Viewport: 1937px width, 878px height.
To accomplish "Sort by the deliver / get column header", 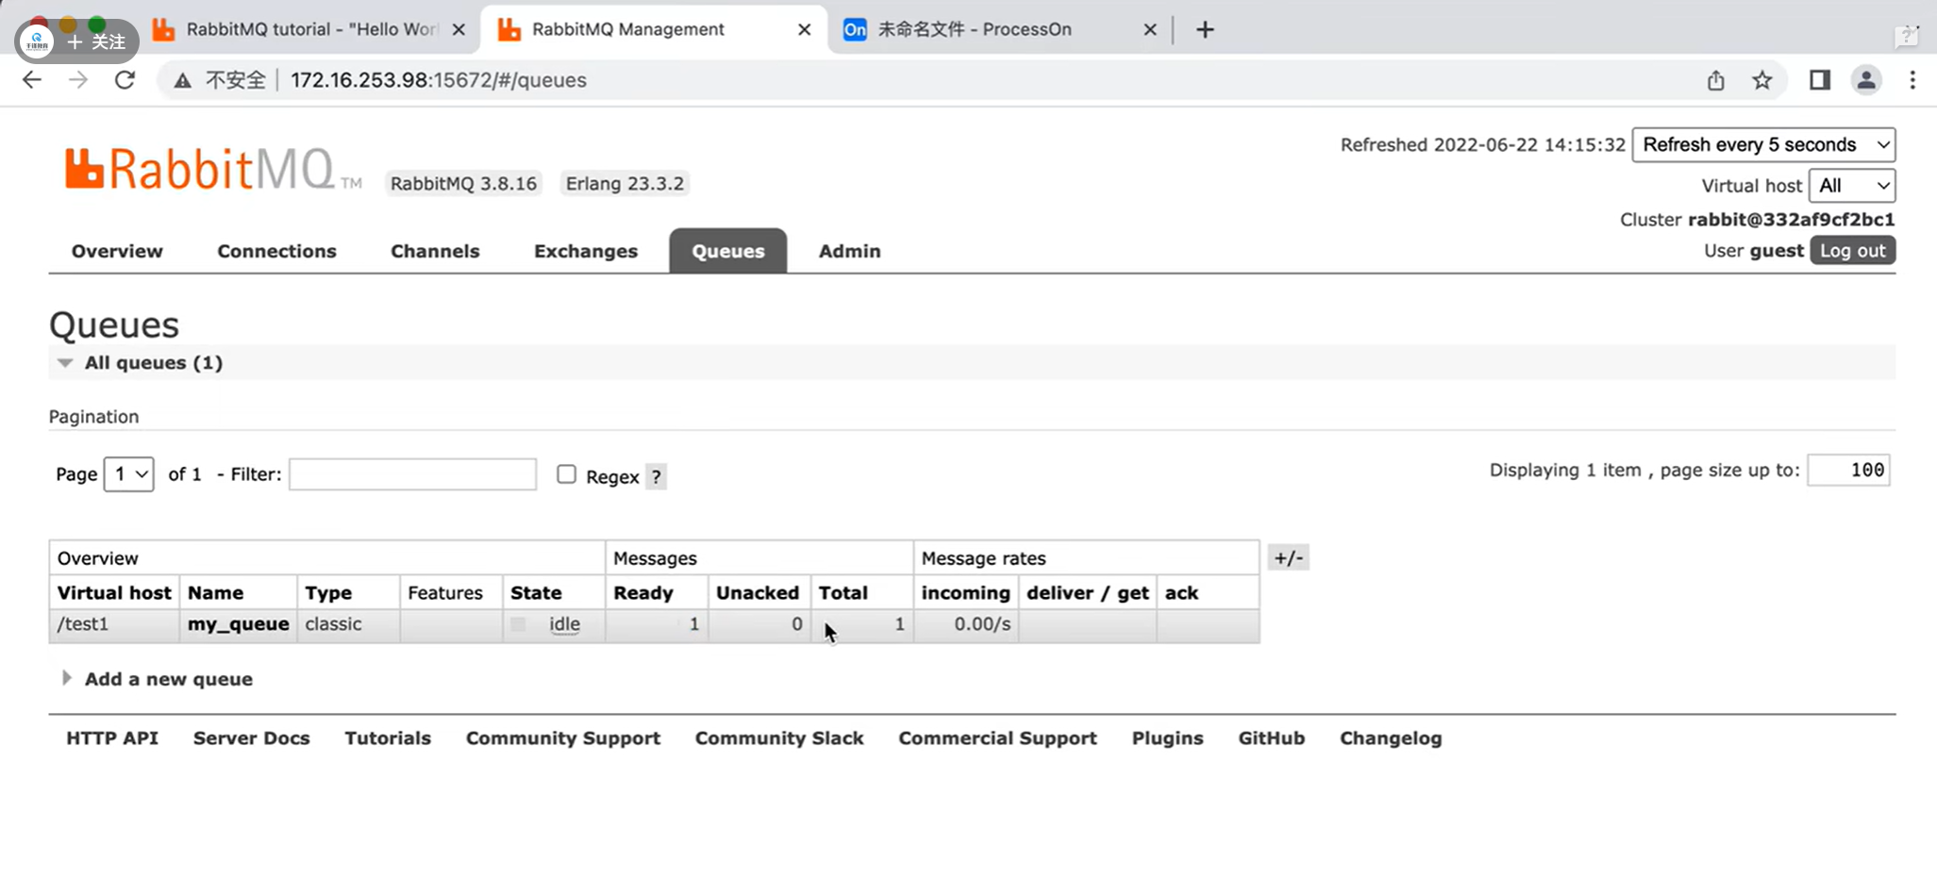I will [x=1088, y=592].
